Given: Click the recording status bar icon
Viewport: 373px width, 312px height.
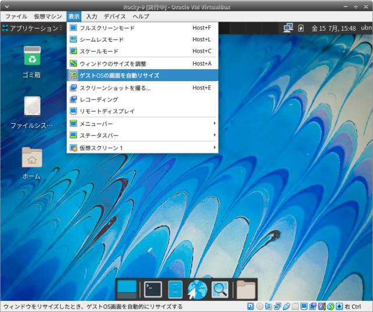Looking at the screenshot, I should coord(313,306).
